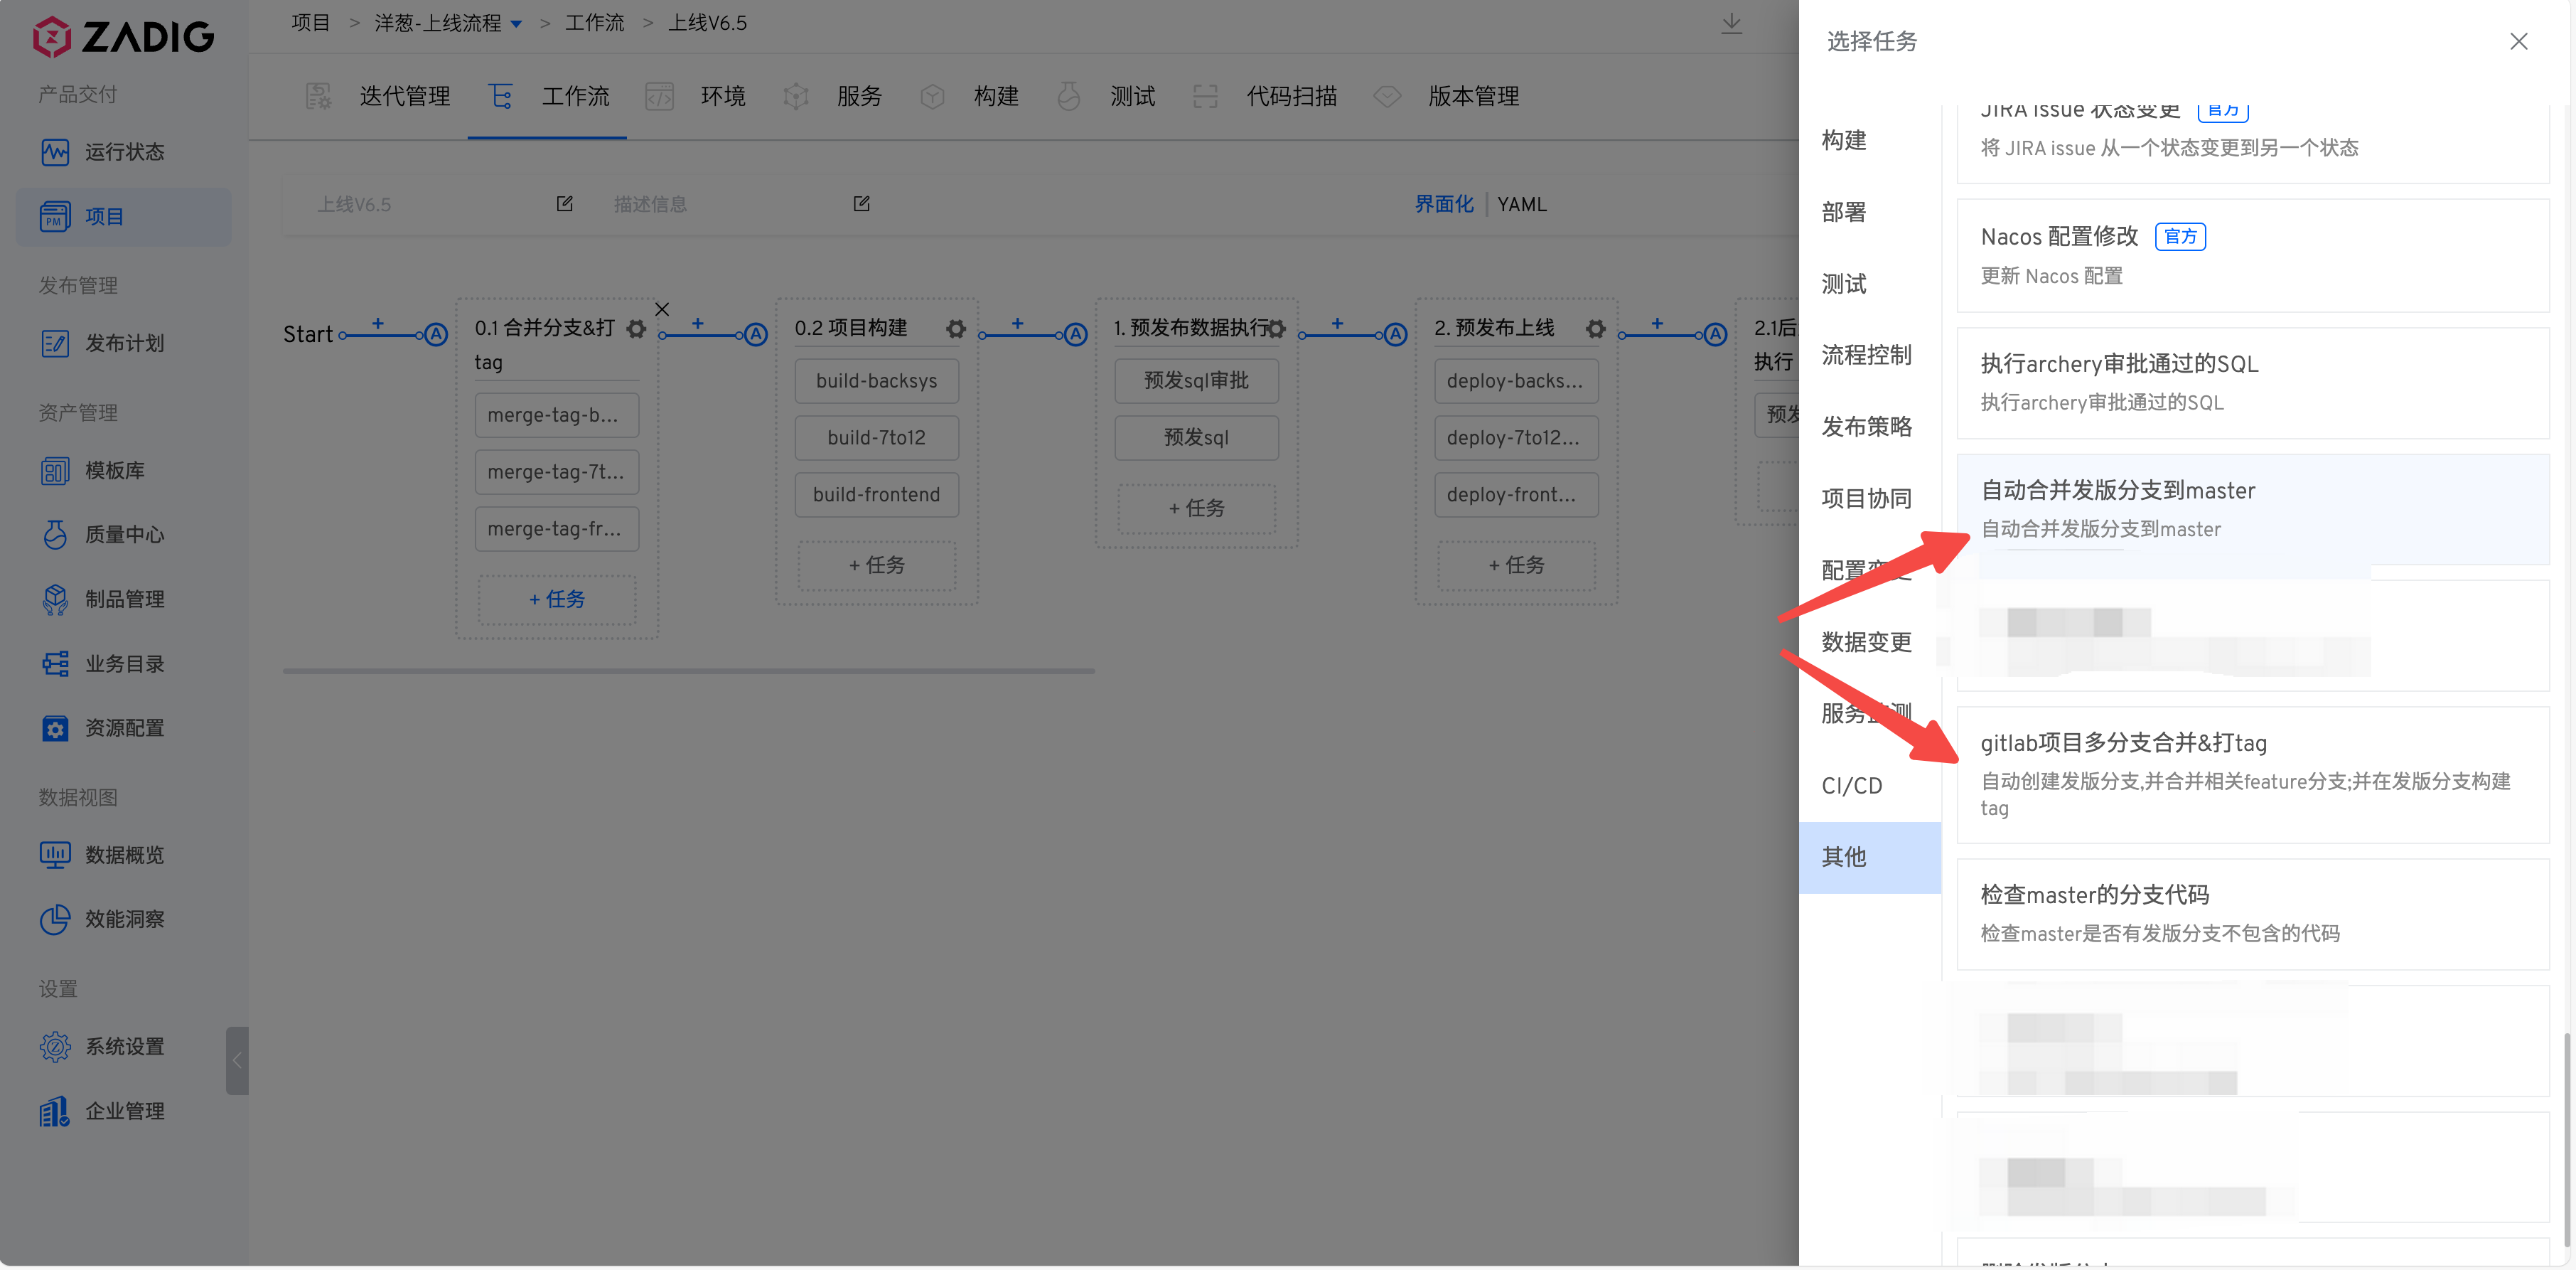Add a stage after Start with the plus
This screenshot has height=1270, width=2576.
click(378, 324)
